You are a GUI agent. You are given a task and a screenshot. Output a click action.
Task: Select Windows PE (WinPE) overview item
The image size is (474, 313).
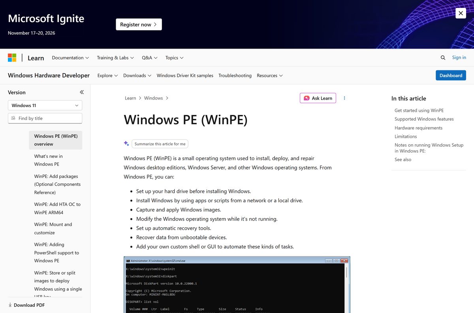56,140
